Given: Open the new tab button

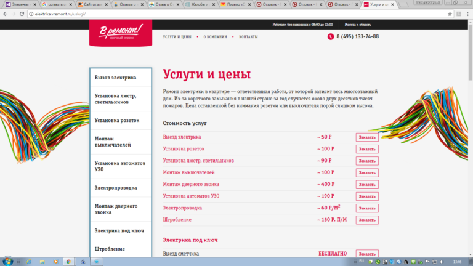Looking at the screenshot, I should tap(403, 4).
